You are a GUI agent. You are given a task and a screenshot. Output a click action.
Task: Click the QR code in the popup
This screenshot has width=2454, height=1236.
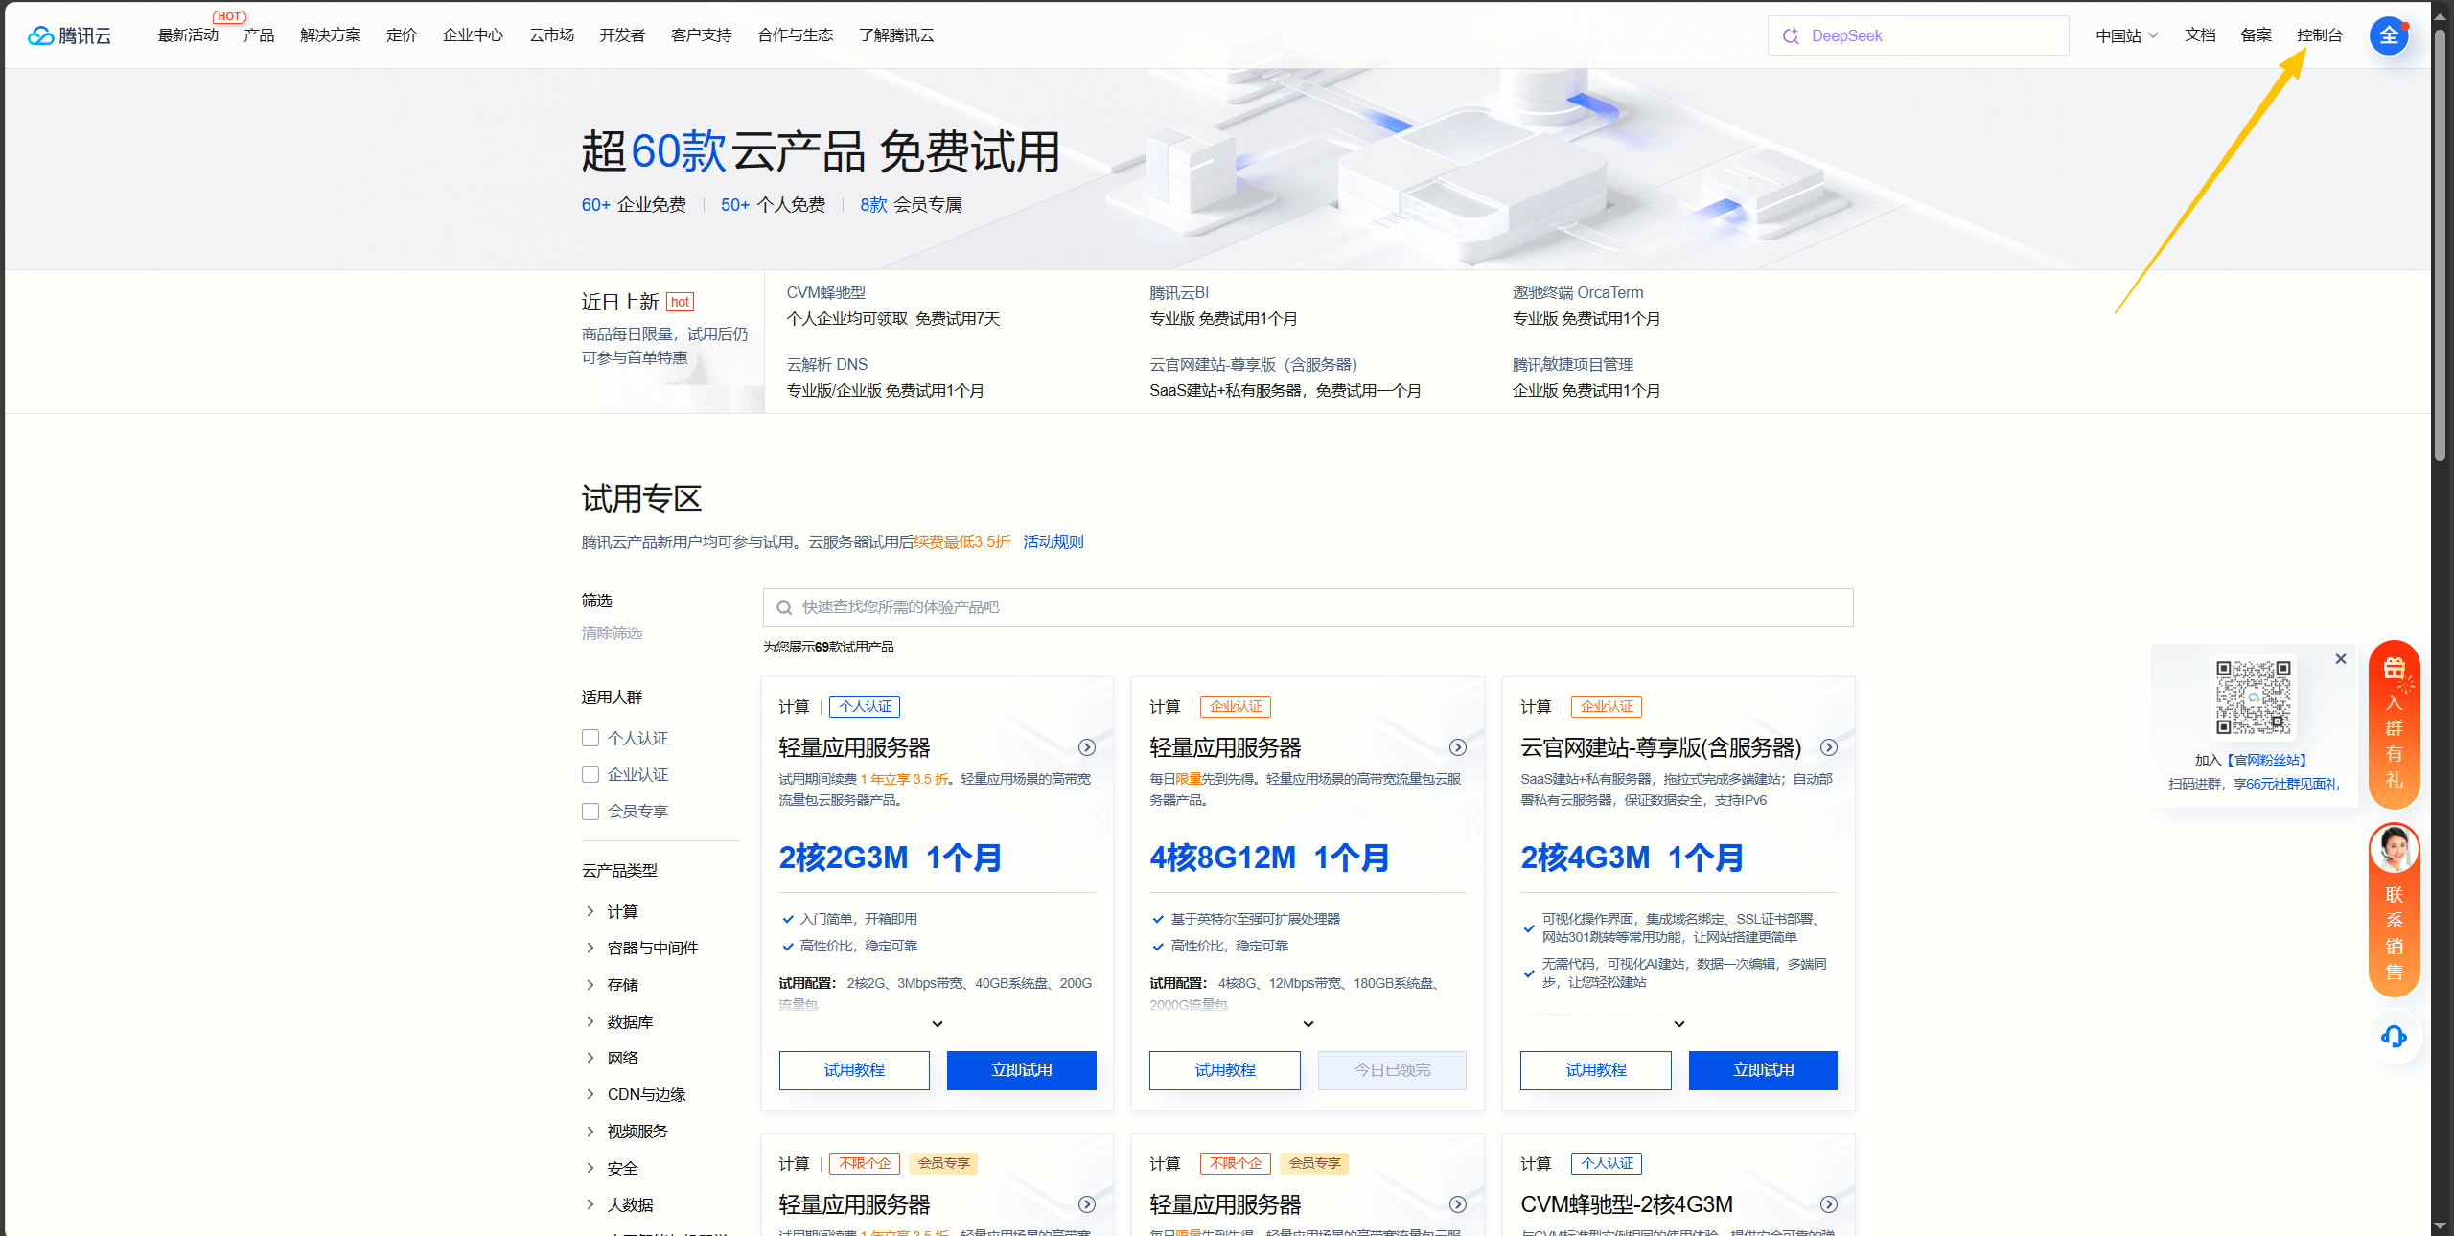coord(2254,698)
